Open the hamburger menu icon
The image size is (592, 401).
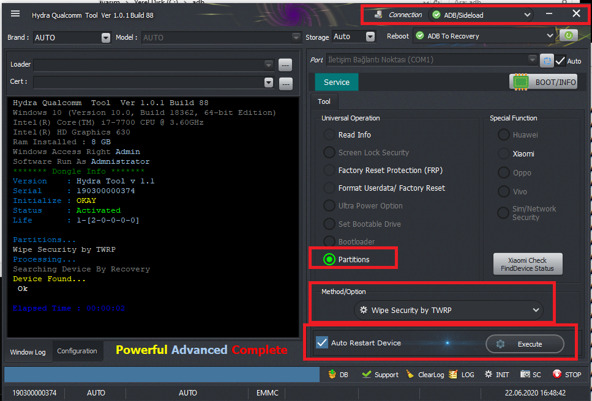pos(15,14)
